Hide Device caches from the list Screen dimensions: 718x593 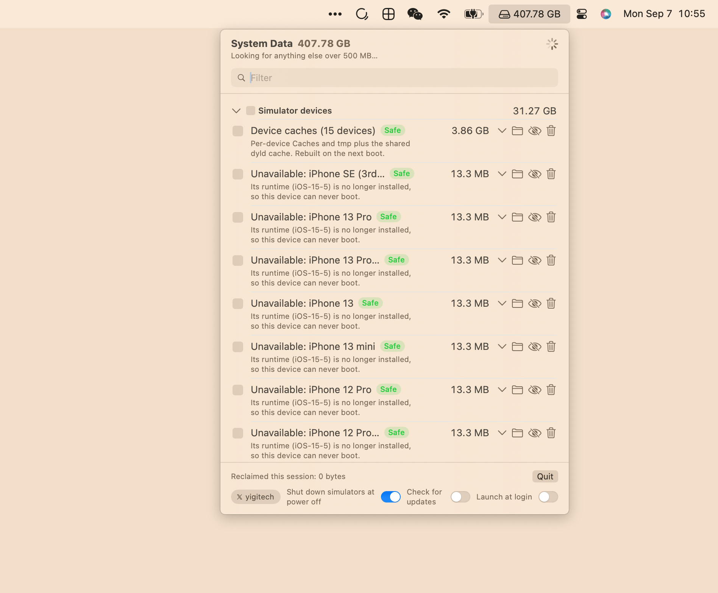pos(535,131)
